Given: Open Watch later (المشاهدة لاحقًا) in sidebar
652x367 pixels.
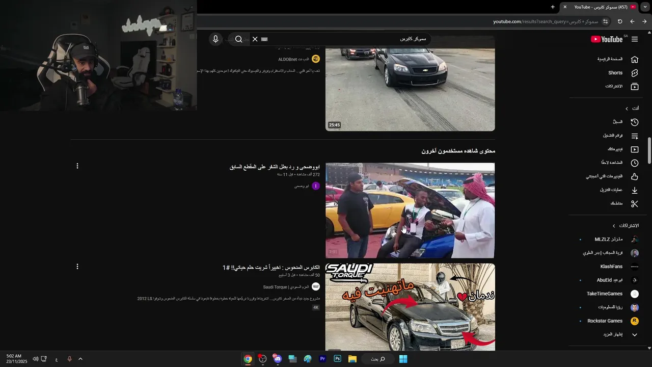Looking at the screenshot, I should tap(620, 163).
